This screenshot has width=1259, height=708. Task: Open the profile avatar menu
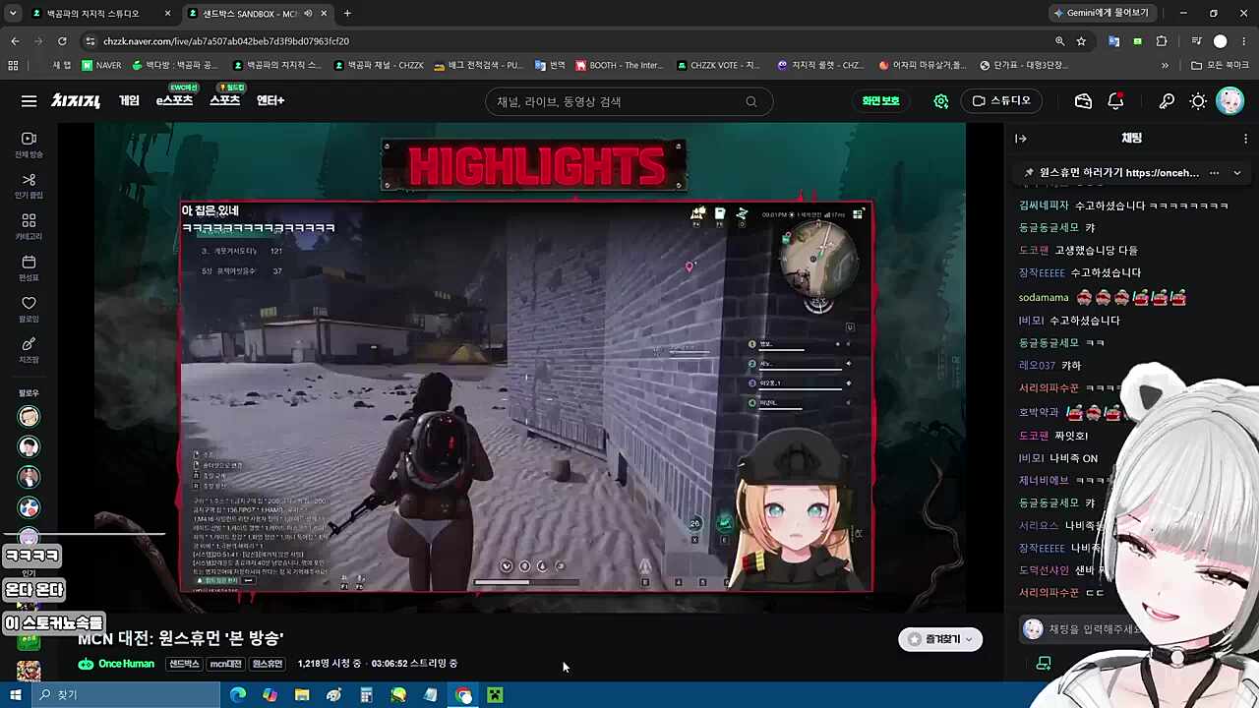click(1229, 101)
